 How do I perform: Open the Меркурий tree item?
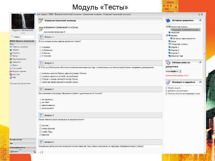click(x=175, y=32)
